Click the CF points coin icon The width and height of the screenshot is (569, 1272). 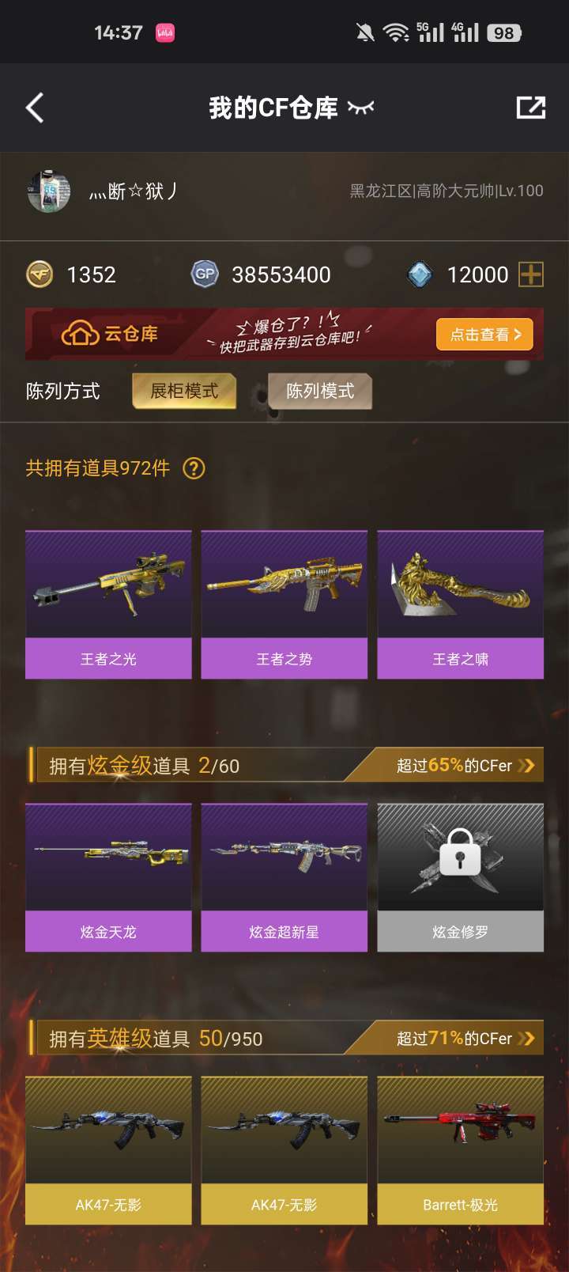point(40,274)
